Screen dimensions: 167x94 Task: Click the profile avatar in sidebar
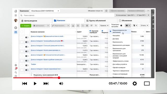tap(16, 20)
